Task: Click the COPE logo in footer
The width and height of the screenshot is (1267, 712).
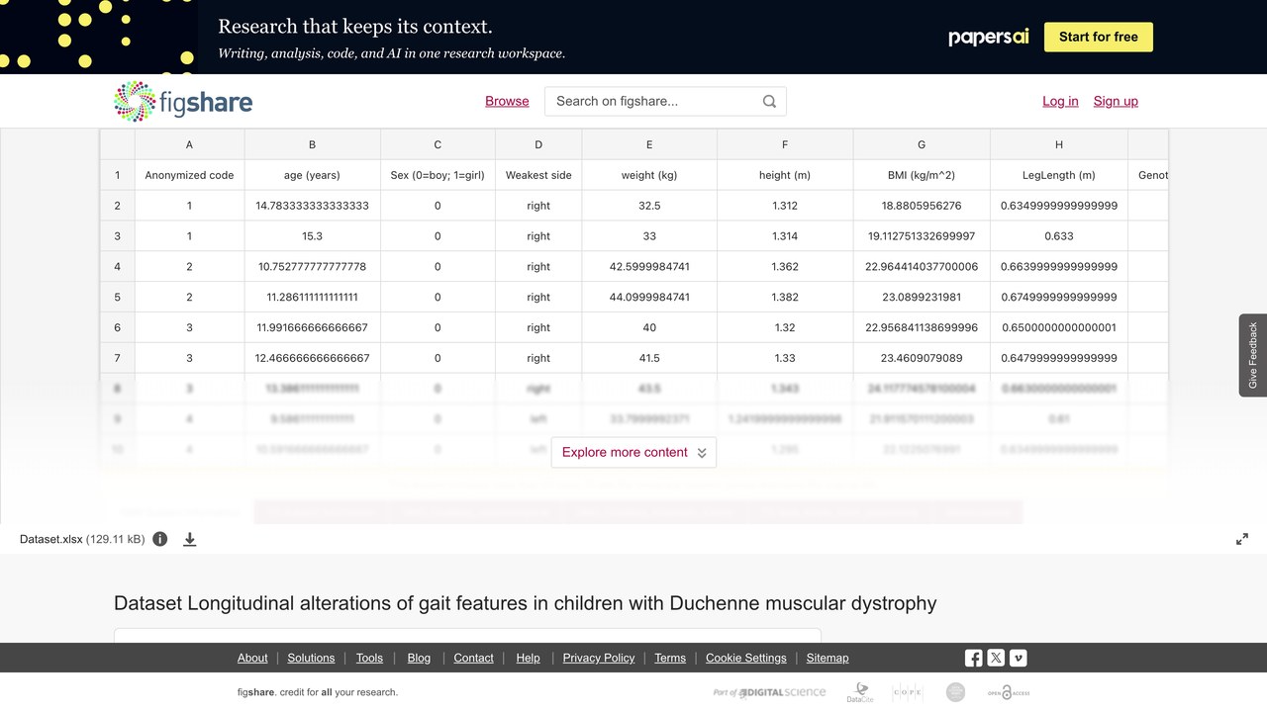Action: click(908, 692)
